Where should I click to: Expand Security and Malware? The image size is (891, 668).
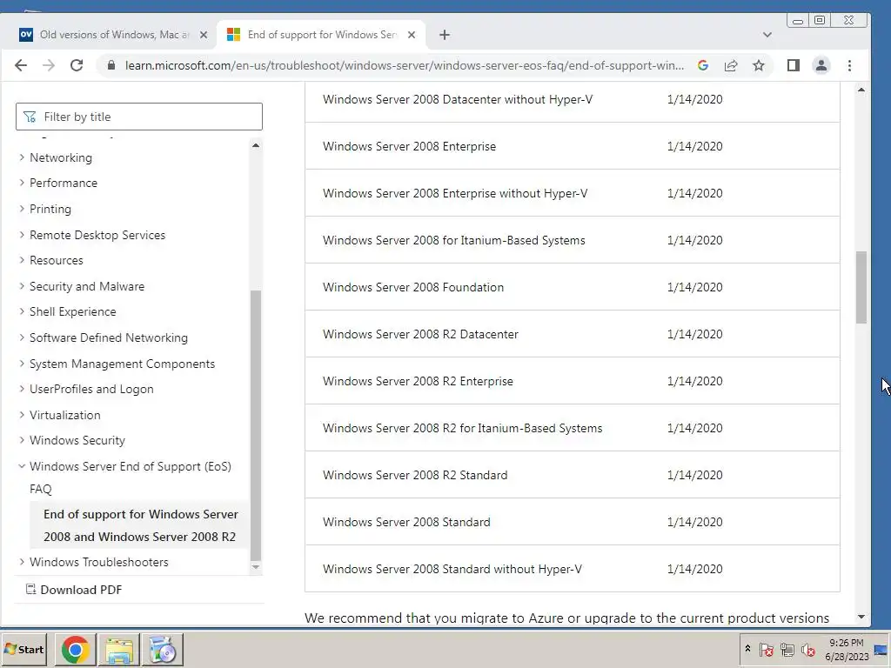[22, 286]
